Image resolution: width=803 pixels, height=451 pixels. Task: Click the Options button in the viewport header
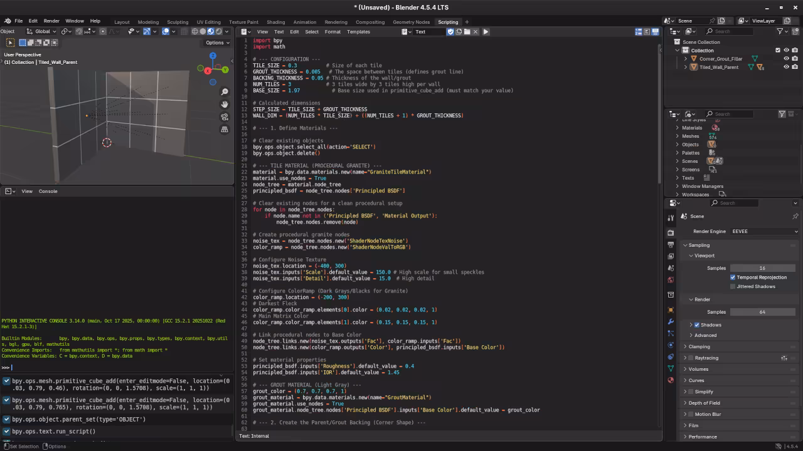pos(216,43)
